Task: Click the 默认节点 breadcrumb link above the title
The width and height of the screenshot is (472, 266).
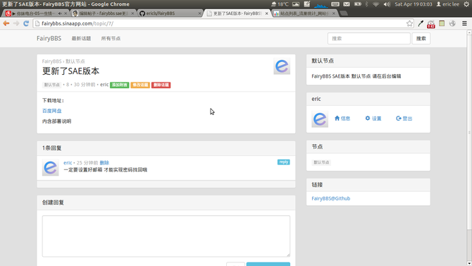Action: 75,61
